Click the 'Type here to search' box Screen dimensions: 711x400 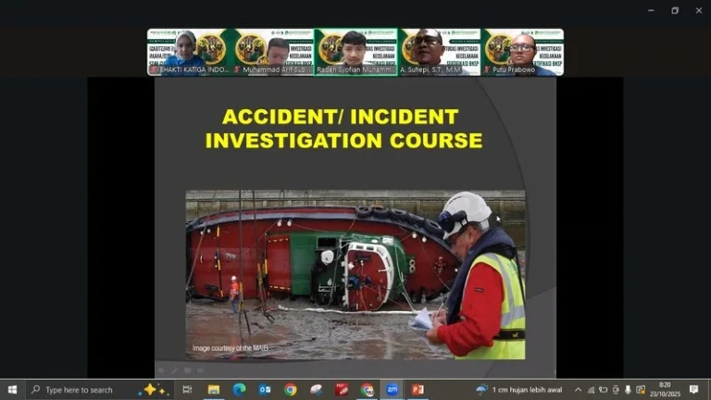tap(100, 390)
